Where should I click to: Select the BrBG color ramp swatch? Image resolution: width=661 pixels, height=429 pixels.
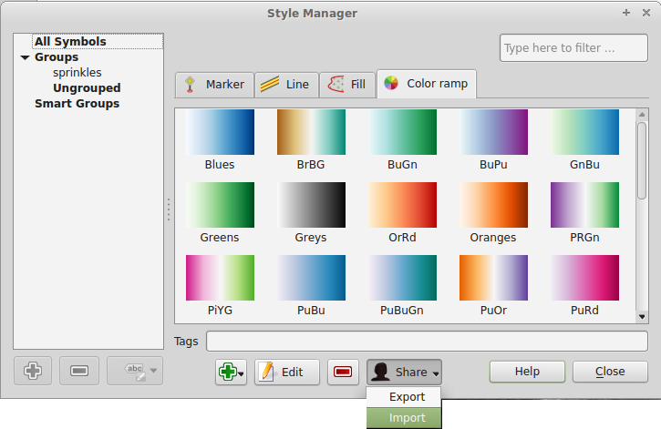tap(311, 132)
